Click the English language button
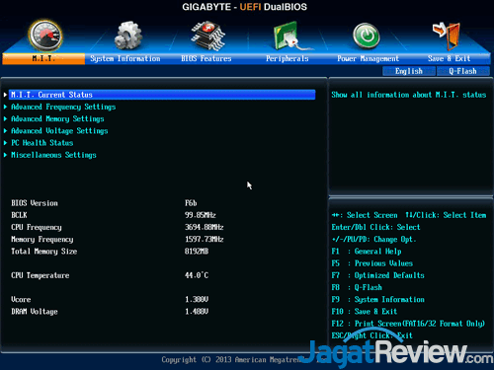The image size is (494, 370). click(x=409, y=71)
